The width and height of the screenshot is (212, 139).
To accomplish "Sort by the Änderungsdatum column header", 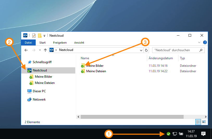I will [x=161, y=58].
